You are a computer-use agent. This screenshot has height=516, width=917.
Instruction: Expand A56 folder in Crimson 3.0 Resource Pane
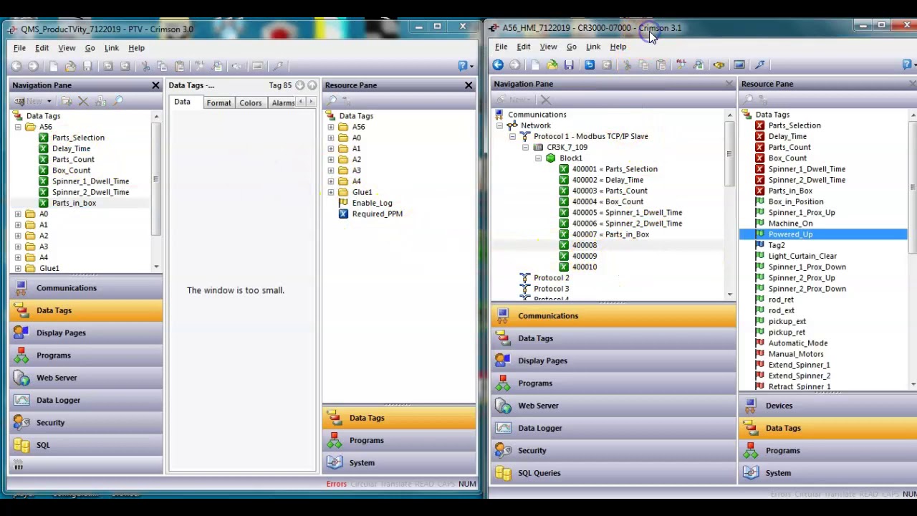(331, 127)
